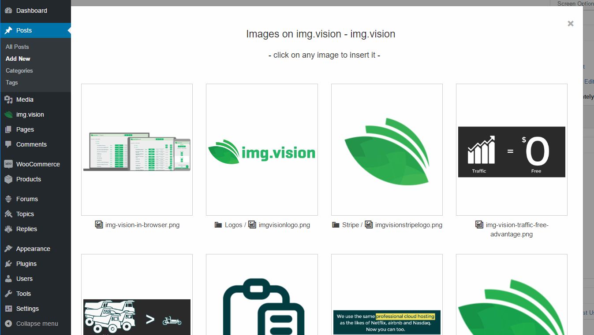Click the Logos folder name
594x335 pixels.
pyautogui.click(x=234, y=225)
